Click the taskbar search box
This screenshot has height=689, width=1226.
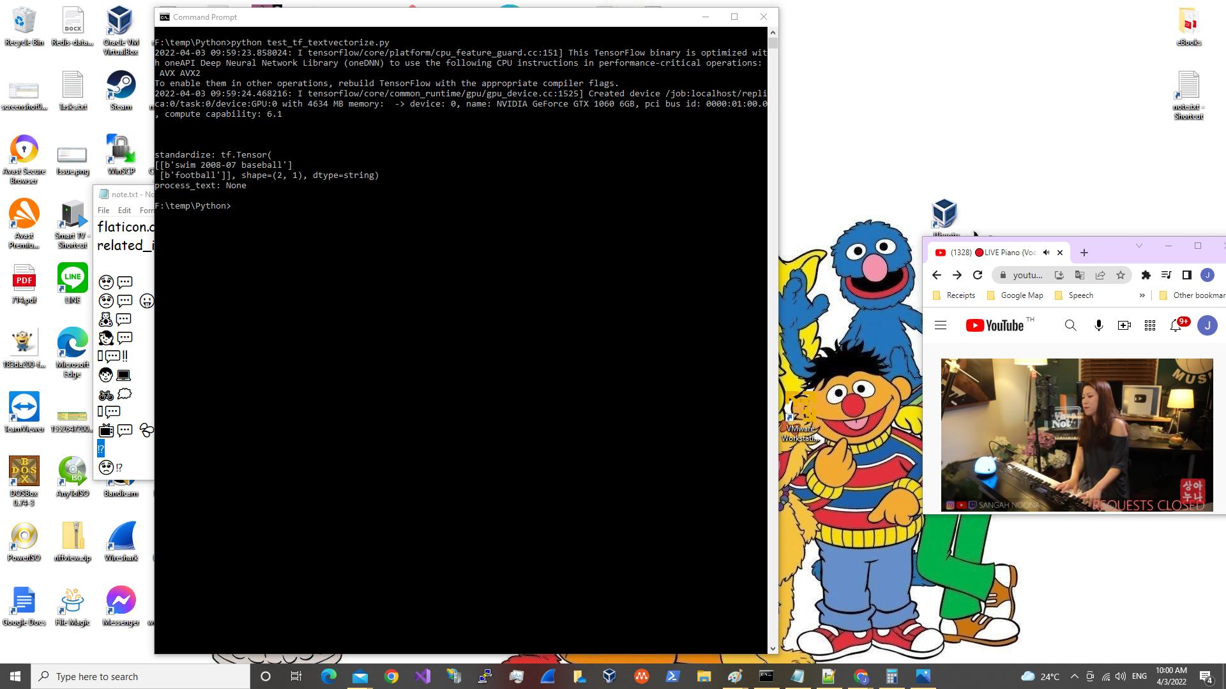tap(140, 676)
